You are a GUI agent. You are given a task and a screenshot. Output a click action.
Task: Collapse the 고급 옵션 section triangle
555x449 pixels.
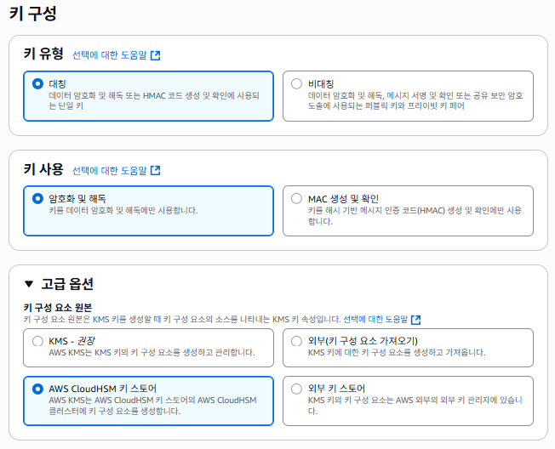29,284
